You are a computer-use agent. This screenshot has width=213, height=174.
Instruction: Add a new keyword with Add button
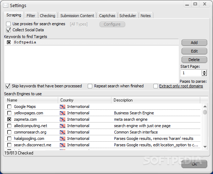tap(194, 43)
